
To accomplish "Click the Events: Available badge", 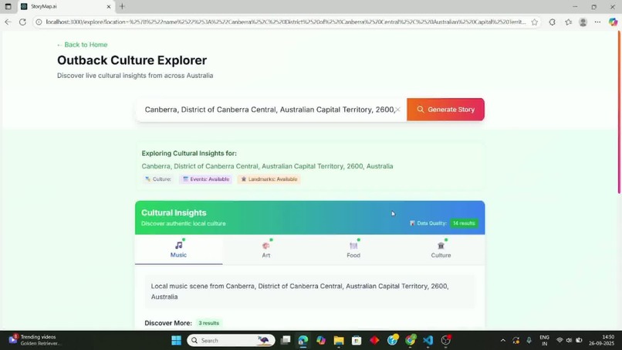I will 205,179.
